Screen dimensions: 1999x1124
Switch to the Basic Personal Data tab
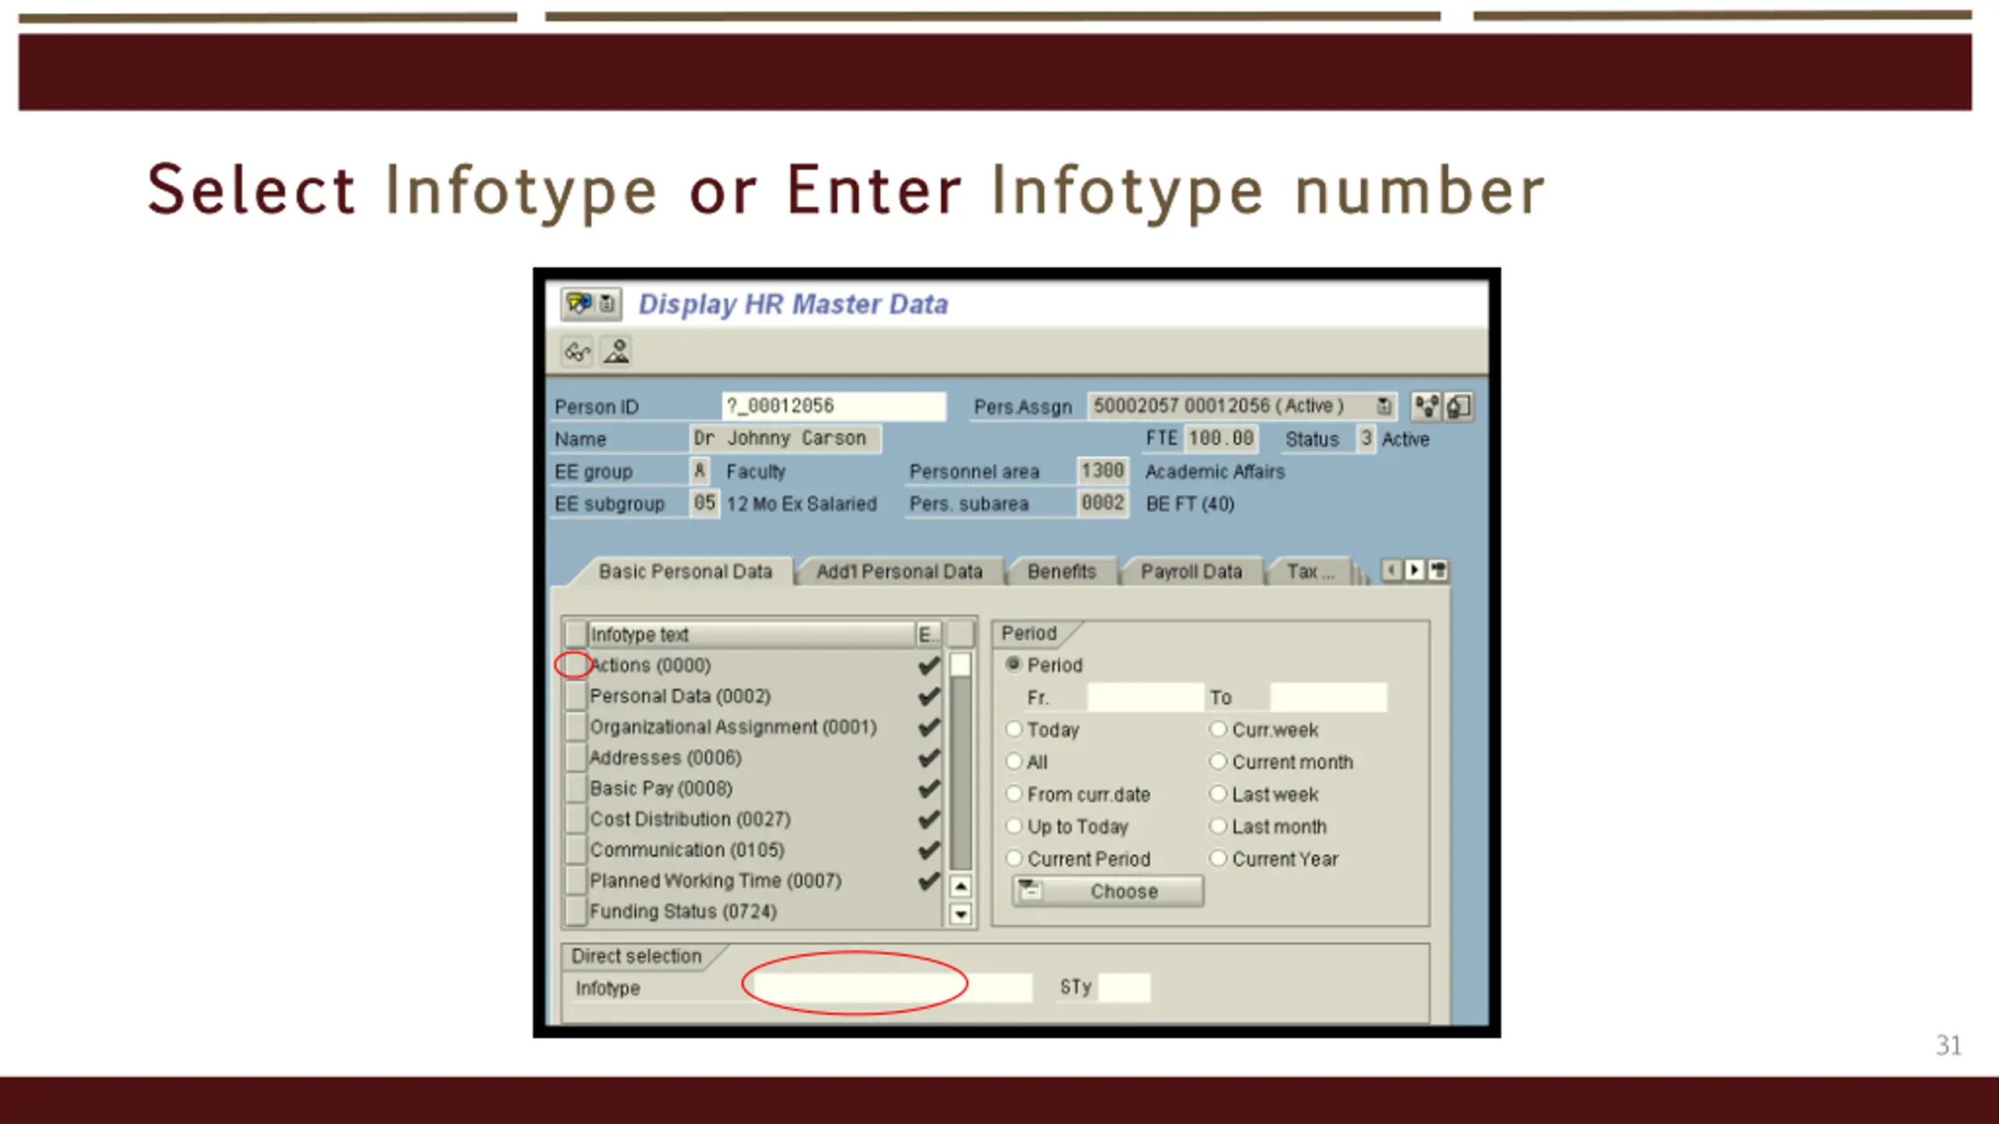[x=685, y=572]
